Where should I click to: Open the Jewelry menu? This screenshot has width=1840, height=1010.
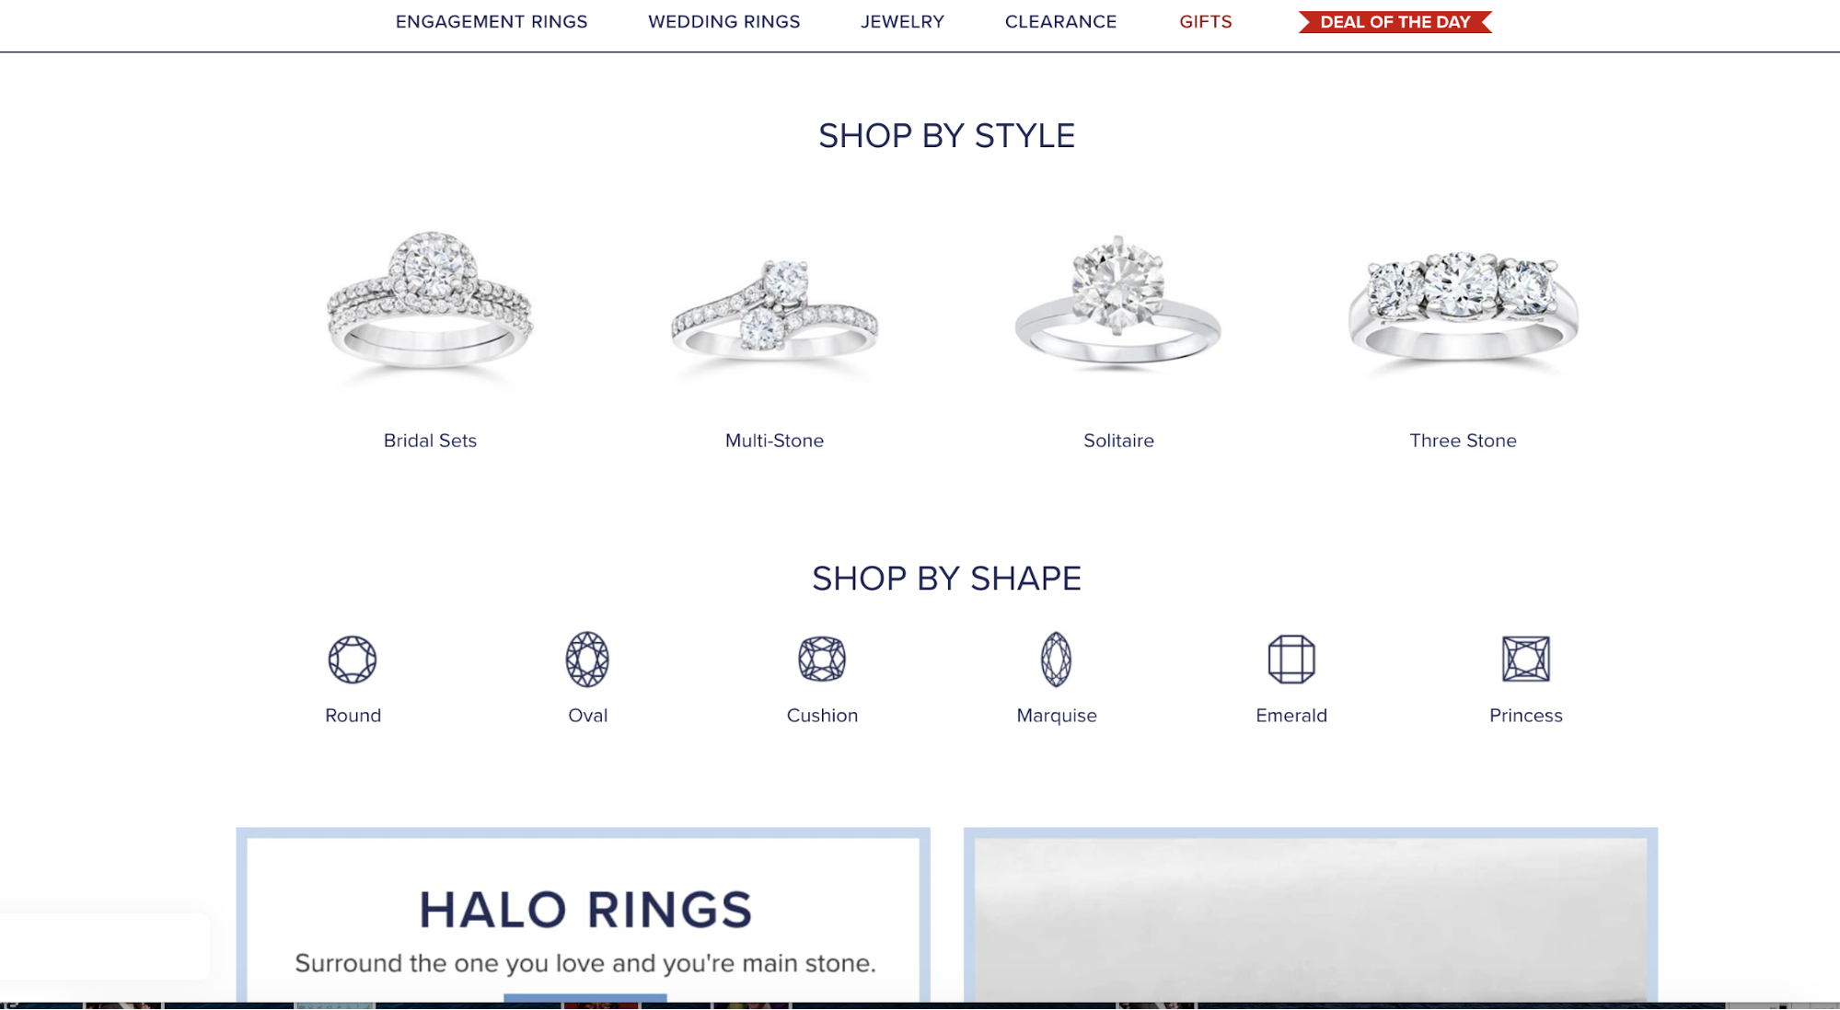902,22
